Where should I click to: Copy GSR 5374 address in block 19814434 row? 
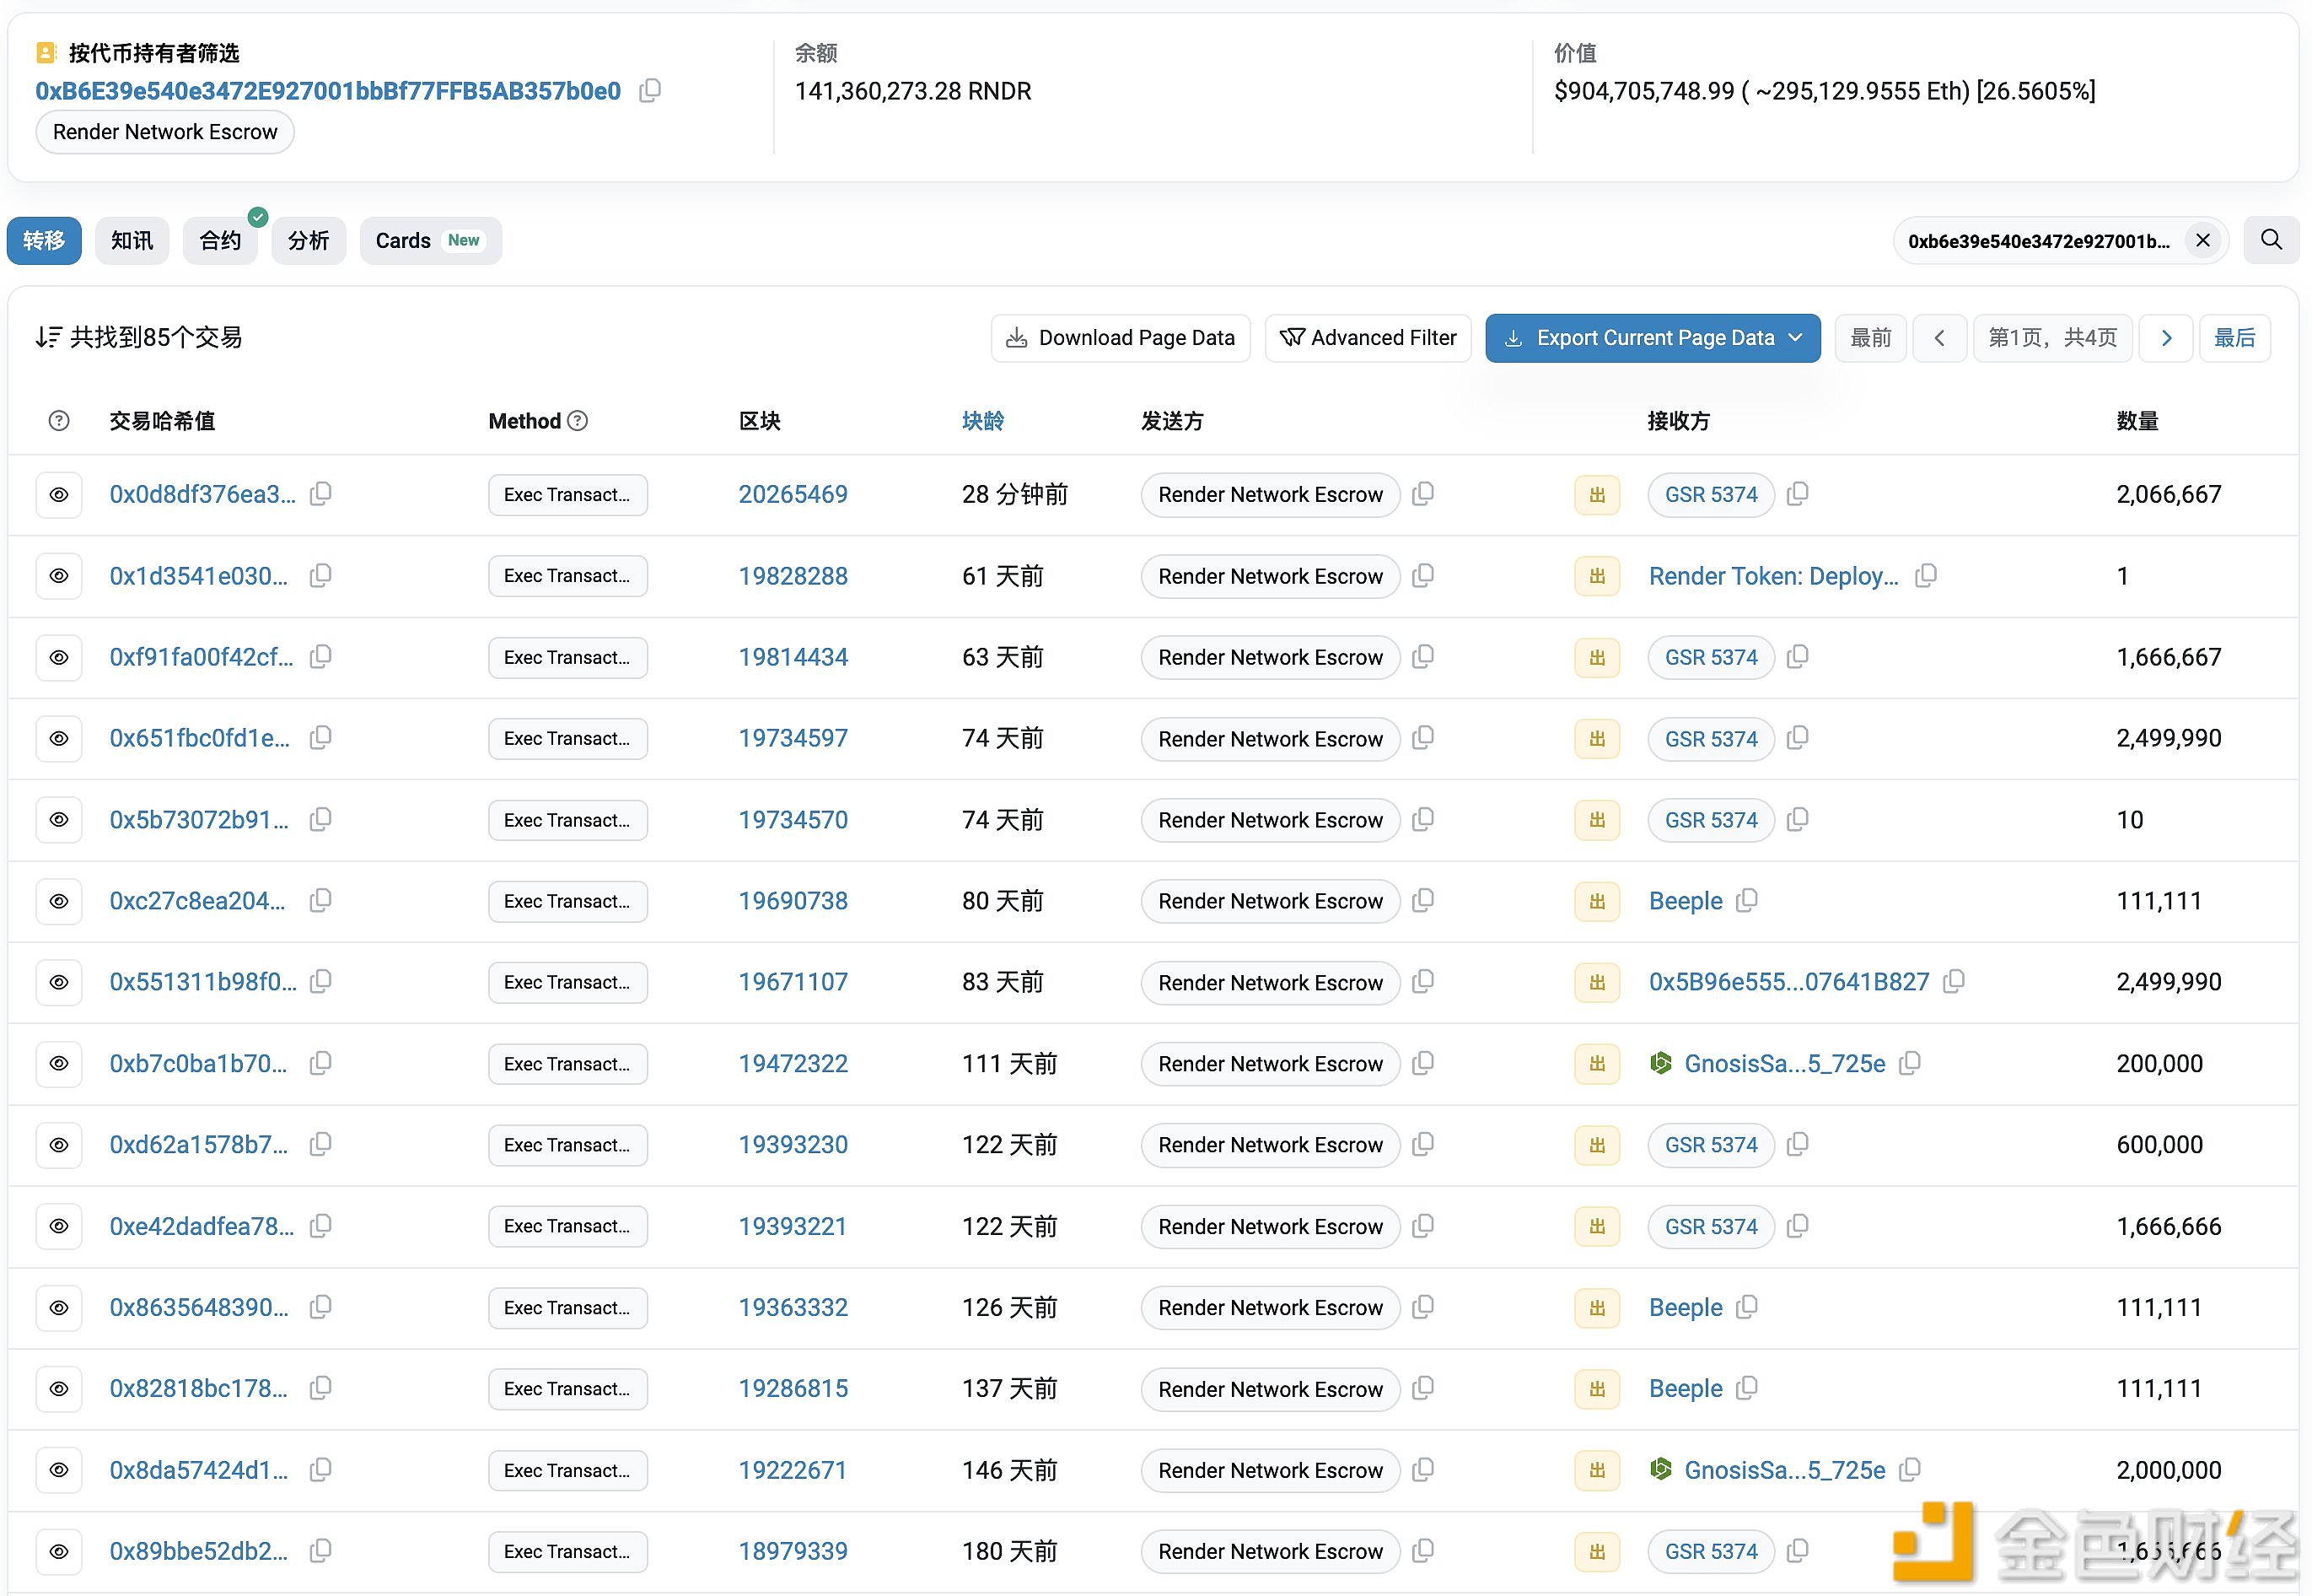[1797, 657]
